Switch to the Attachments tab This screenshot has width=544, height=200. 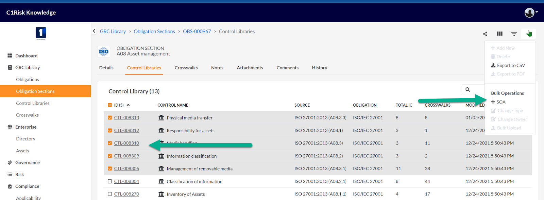coord(250,68)
